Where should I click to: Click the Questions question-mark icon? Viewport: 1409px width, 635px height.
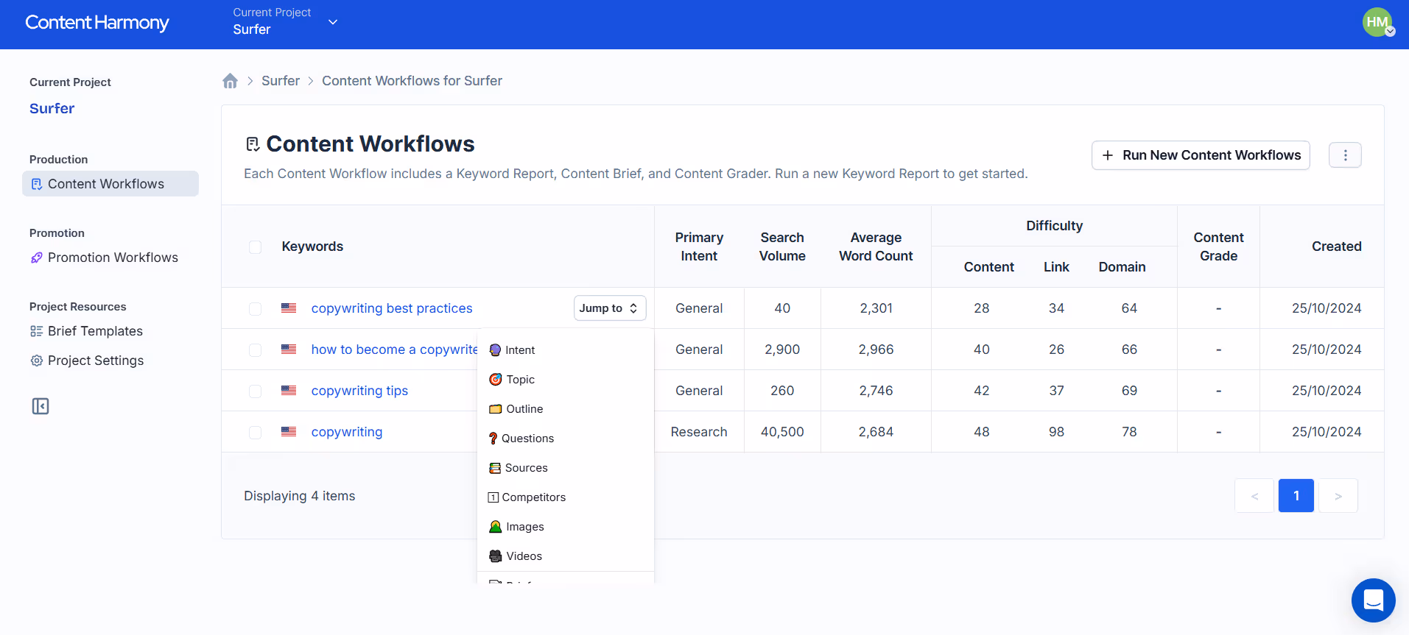493,439
